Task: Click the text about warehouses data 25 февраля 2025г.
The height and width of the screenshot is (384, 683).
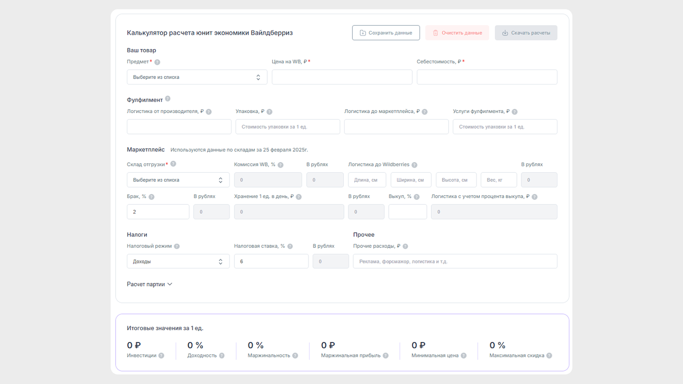Action: 239,150
